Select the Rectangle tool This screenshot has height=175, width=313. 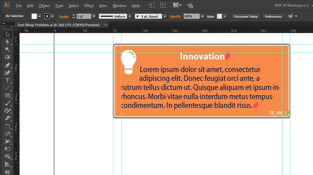pyautogui.click(x=8, y=96)
